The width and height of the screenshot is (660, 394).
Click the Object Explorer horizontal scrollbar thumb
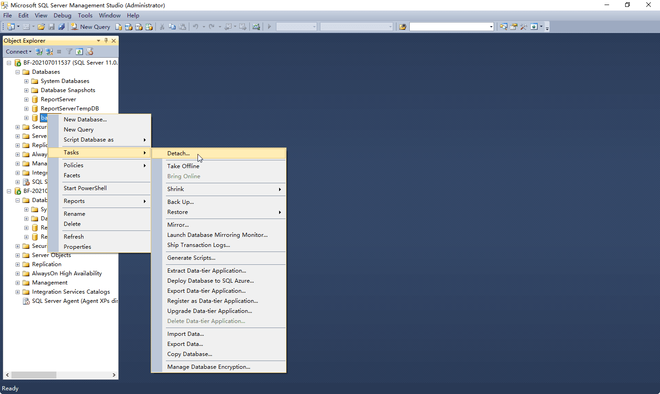click(x=34, y=375)
